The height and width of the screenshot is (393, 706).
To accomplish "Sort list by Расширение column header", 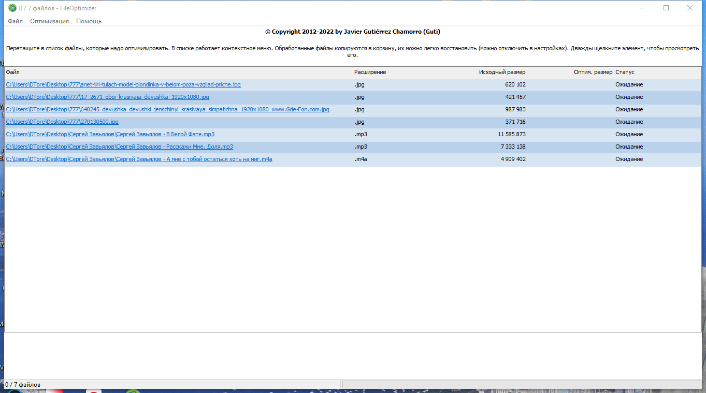I will pos(370,72).
